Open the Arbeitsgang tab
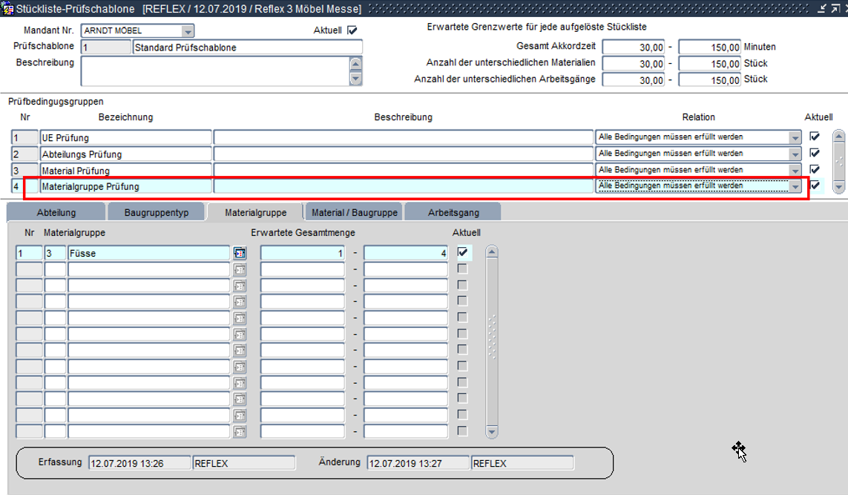This screenshot has height=495, width=848. coord(453,212)
